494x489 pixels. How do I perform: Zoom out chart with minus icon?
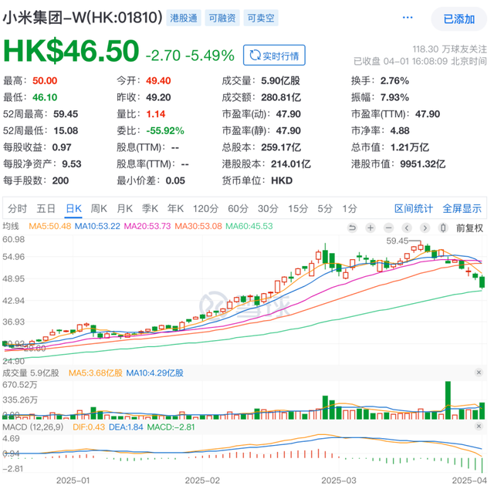389,228
